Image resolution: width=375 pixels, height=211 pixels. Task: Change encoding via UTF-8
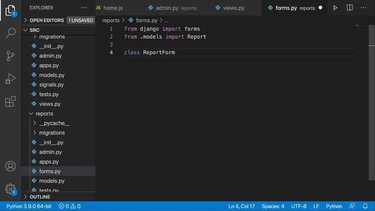point(299,206)
